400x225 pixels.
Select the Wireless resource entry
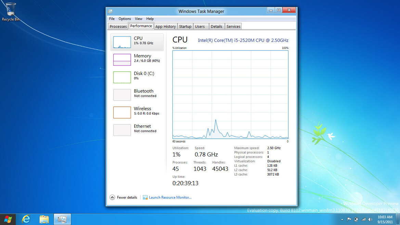(x=137, y=112)
